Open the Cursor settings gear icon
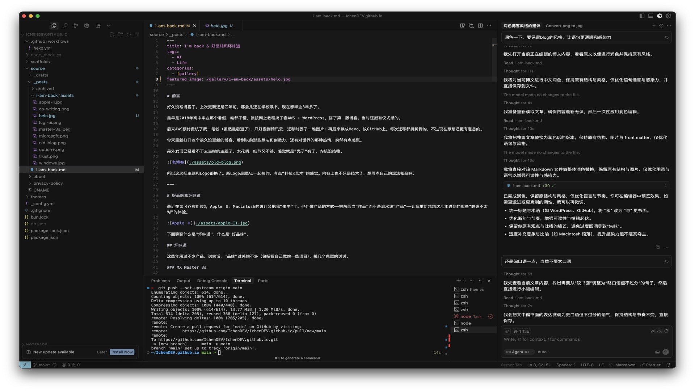 point(669,16)
